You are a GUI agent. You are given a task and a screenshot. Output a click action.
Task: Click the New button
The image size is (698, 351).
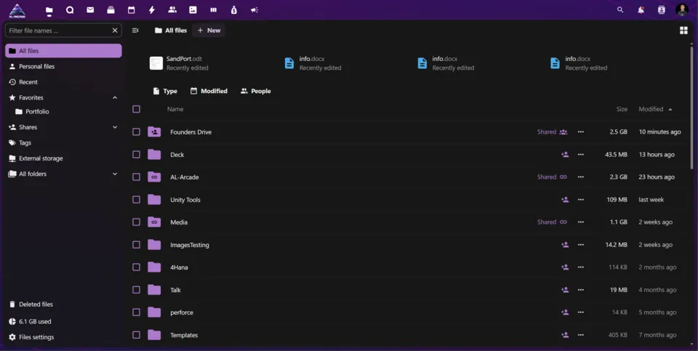click(209, 31)
